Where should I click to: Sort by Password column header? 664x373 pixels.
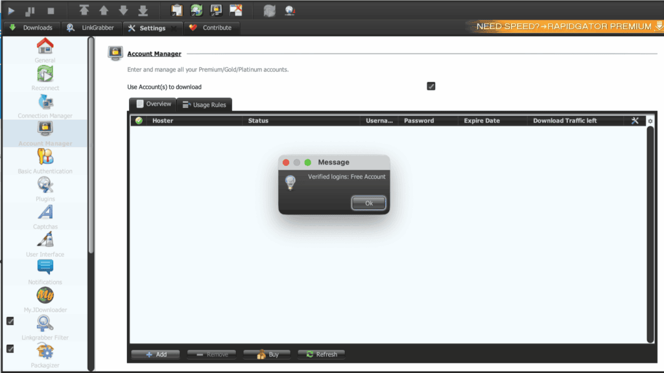tap(428, 120)
